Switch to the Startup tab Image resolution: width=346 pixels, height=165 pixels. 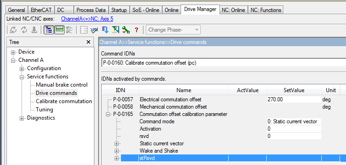pyautogui.click(x=119, y=10)
